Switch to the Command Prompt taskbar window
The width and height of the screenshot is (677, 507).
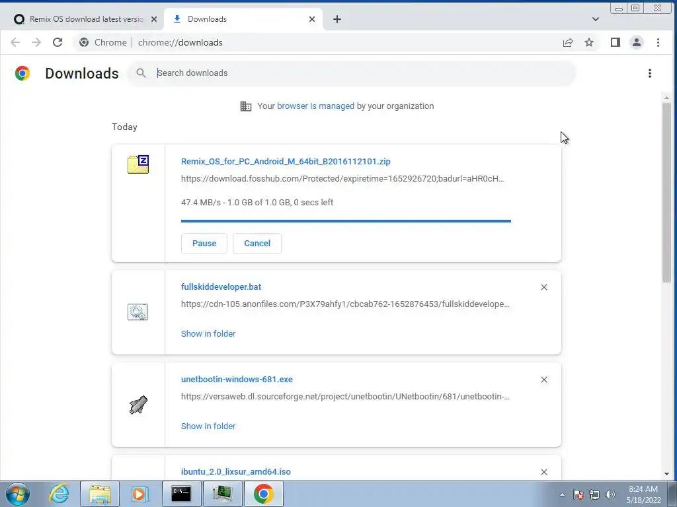click(x=181, y=494)
